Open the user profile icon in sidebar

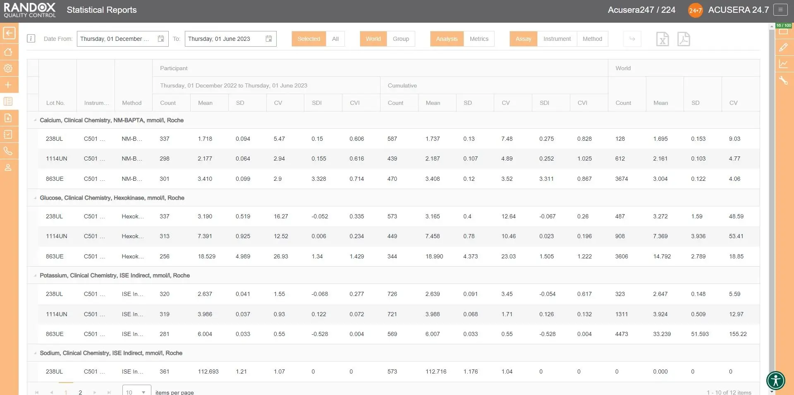(9, 168)
